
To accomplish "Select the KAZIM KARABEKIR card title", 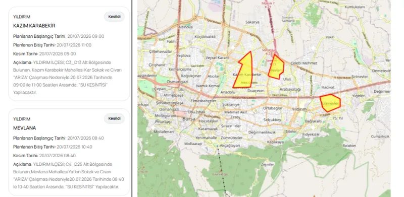I will (34, 26).
